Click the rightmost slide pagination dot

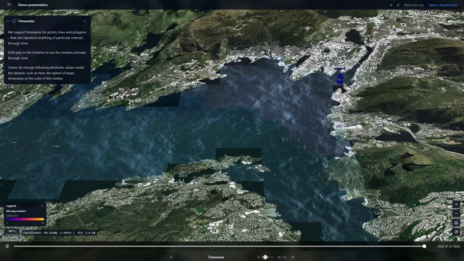click(x=272, y=257)
